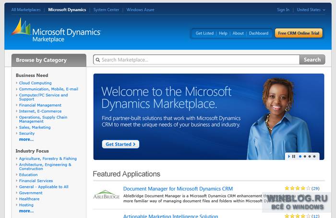336x218 pixels.
Task: Open the Healthcare industry
Action: click(x=29, y=199)
